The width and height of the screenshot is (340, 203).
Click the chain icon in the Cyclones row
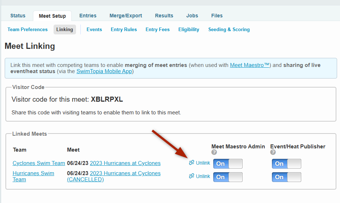[192, 163]
